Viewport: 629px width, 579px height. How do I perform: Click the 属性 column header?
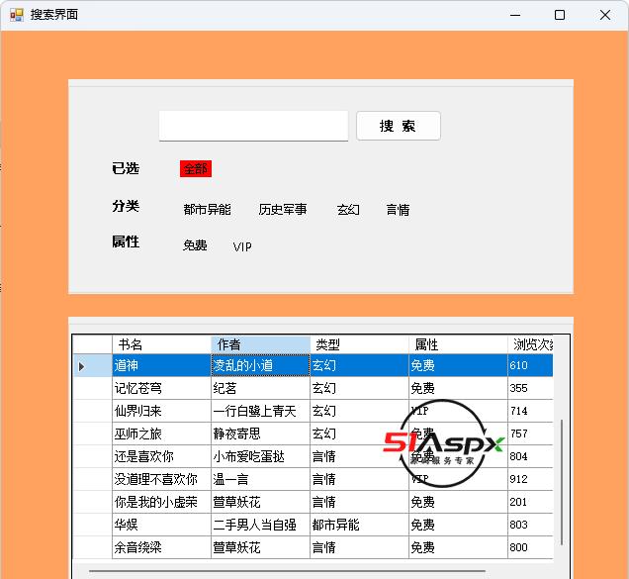(458, 344)
